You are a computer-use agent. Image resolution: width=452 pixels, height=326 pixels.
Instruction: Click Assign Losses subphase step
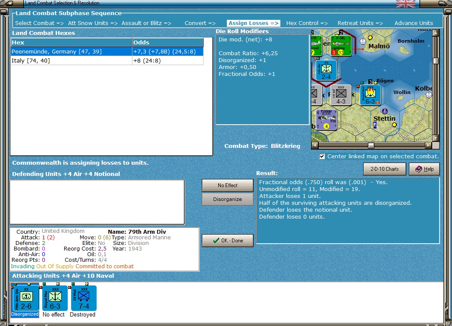[253, 23]
